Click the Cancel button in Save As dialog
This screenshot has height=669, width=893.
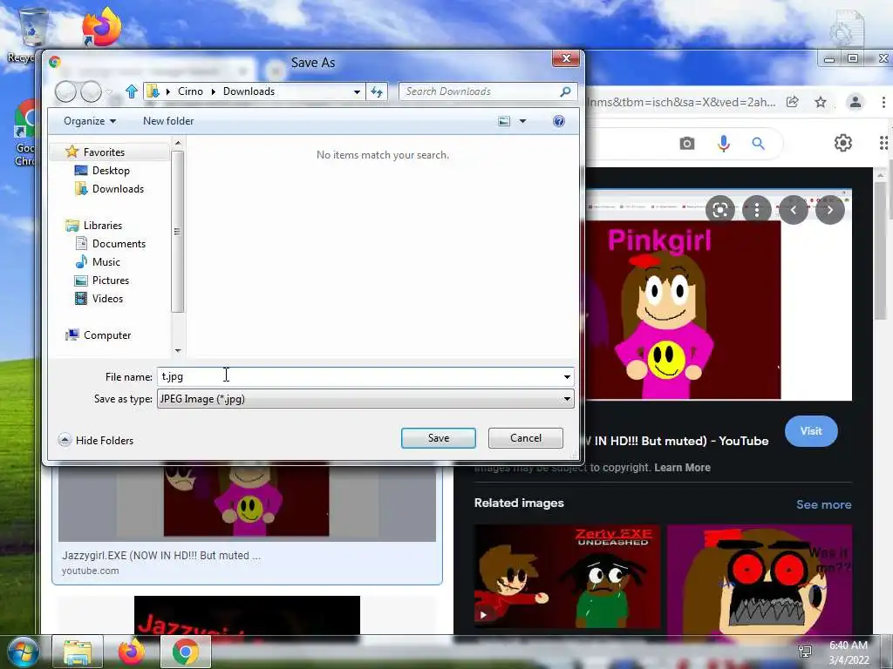[525, 438]
